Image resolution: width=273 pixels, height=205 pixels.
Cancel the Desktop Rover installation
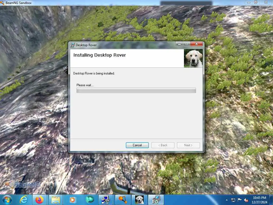[x=137, y=145]
